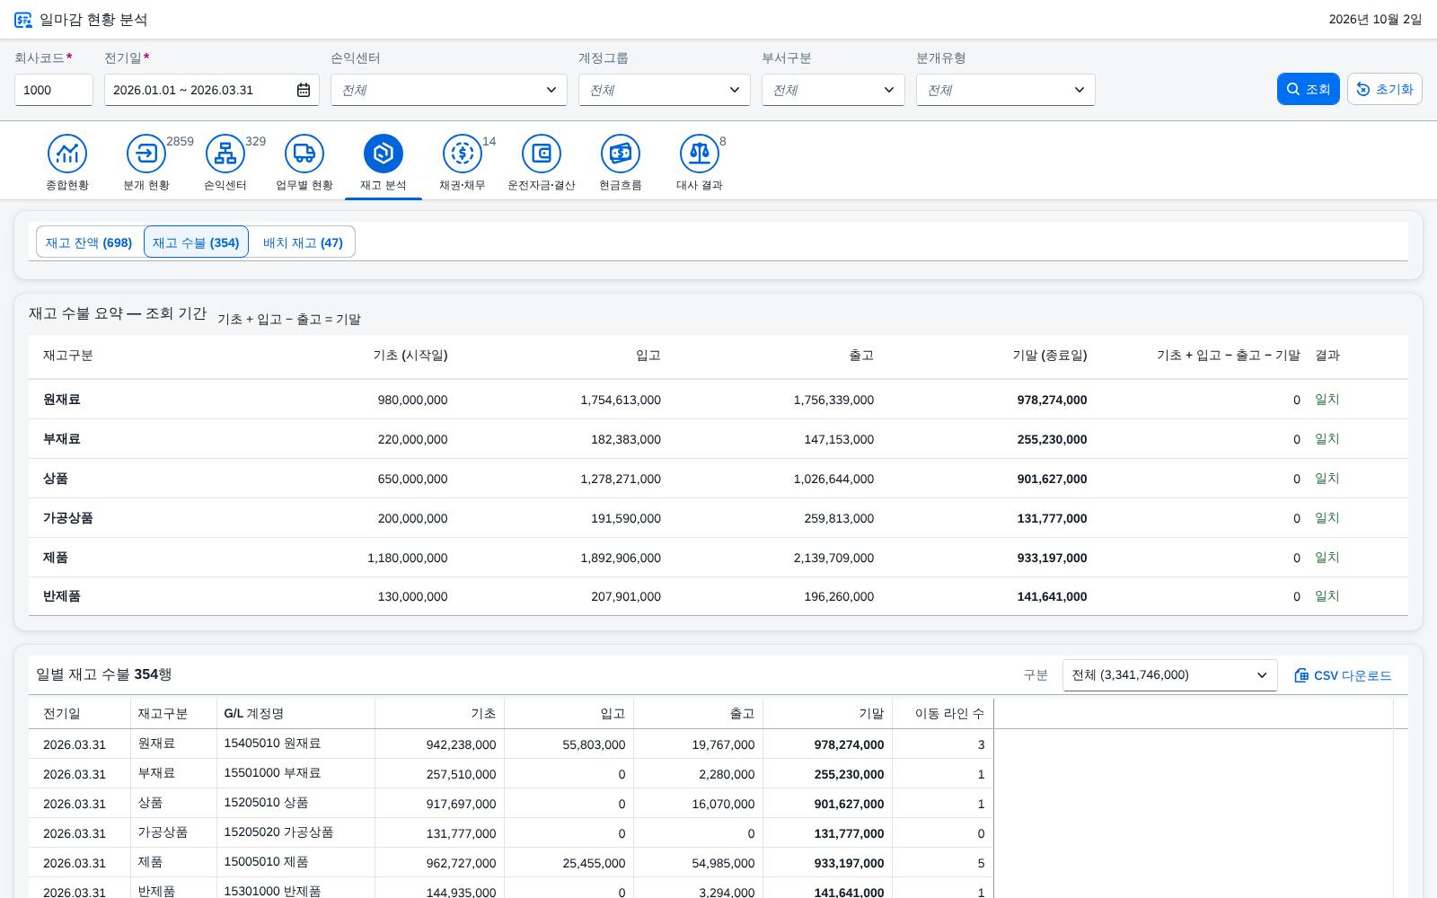Click the 가공상품 summary row label
Image resolution: width=1437 pixels, height=898 pixels.
point(68,518)
